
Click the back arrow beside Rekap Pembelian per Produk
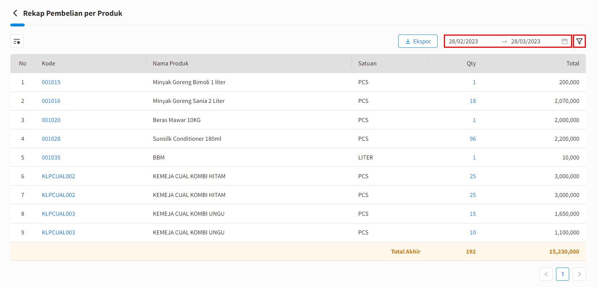click(15, 13)
